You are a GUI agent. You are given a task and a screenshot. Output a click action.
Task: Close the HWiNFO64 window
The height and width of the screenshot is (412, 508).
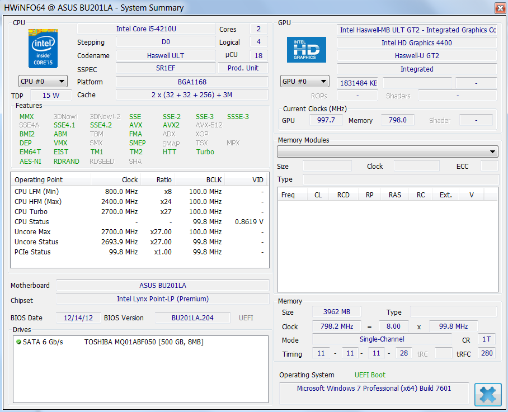500,8
